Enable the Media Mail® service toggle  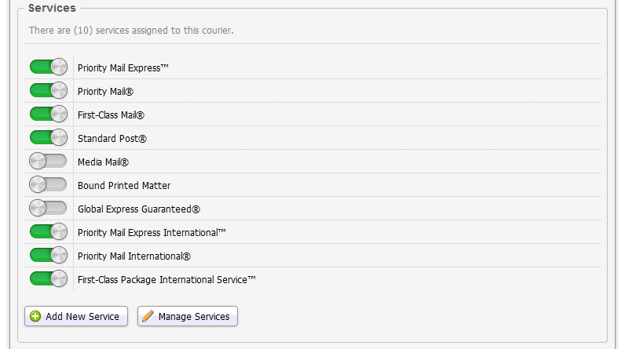48,162
